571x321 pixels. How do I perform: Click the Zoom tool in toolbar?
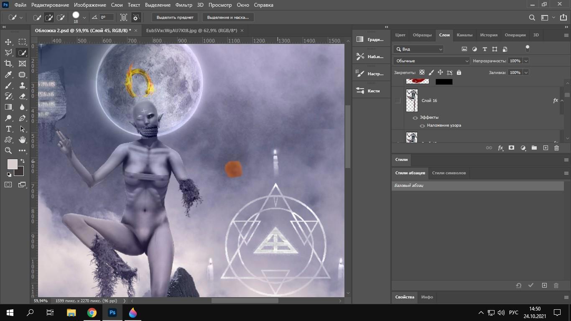8,150
